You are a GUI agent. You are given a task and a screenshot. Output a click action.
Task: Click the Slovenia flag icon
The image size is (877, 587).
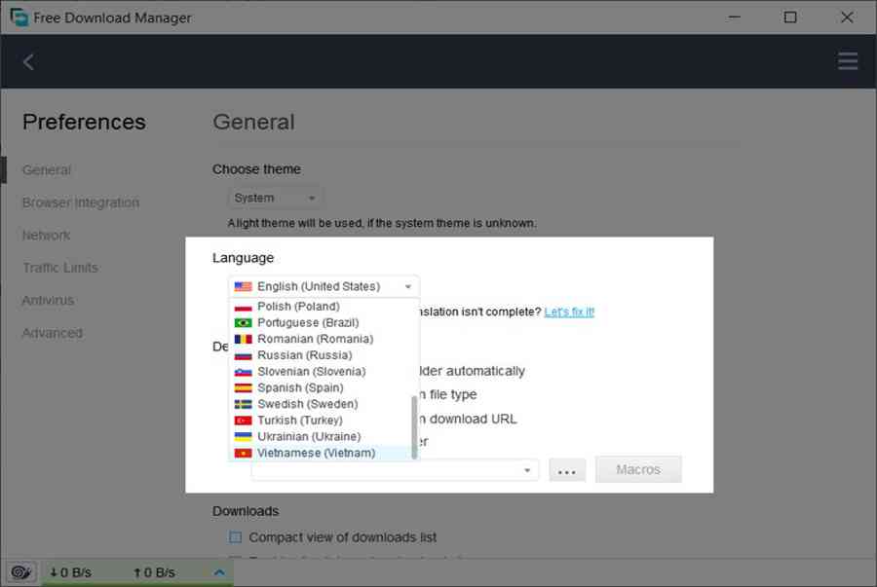coord(243,372)
